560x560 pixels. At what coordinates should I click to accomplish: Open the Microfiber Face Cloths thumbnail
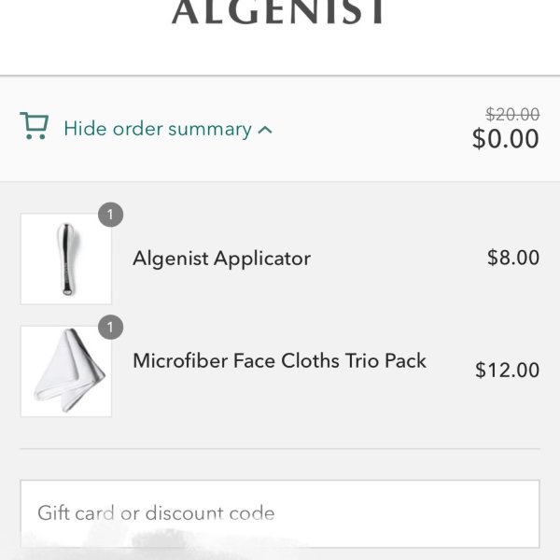tap(66, 371)
